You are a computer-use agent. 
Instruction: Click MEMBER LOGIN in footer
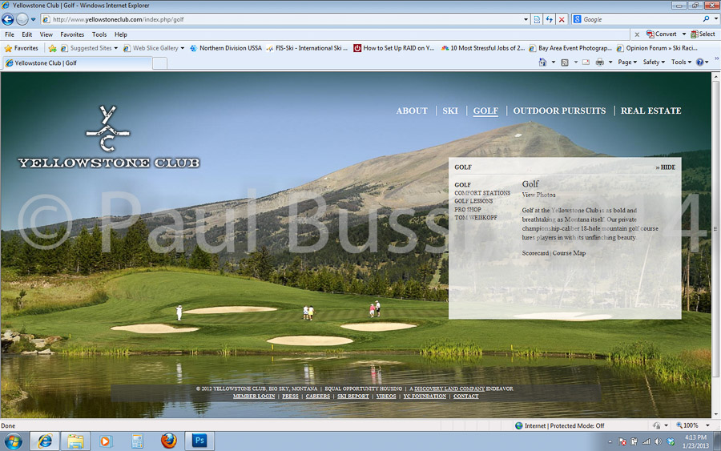tap(254, 397)
